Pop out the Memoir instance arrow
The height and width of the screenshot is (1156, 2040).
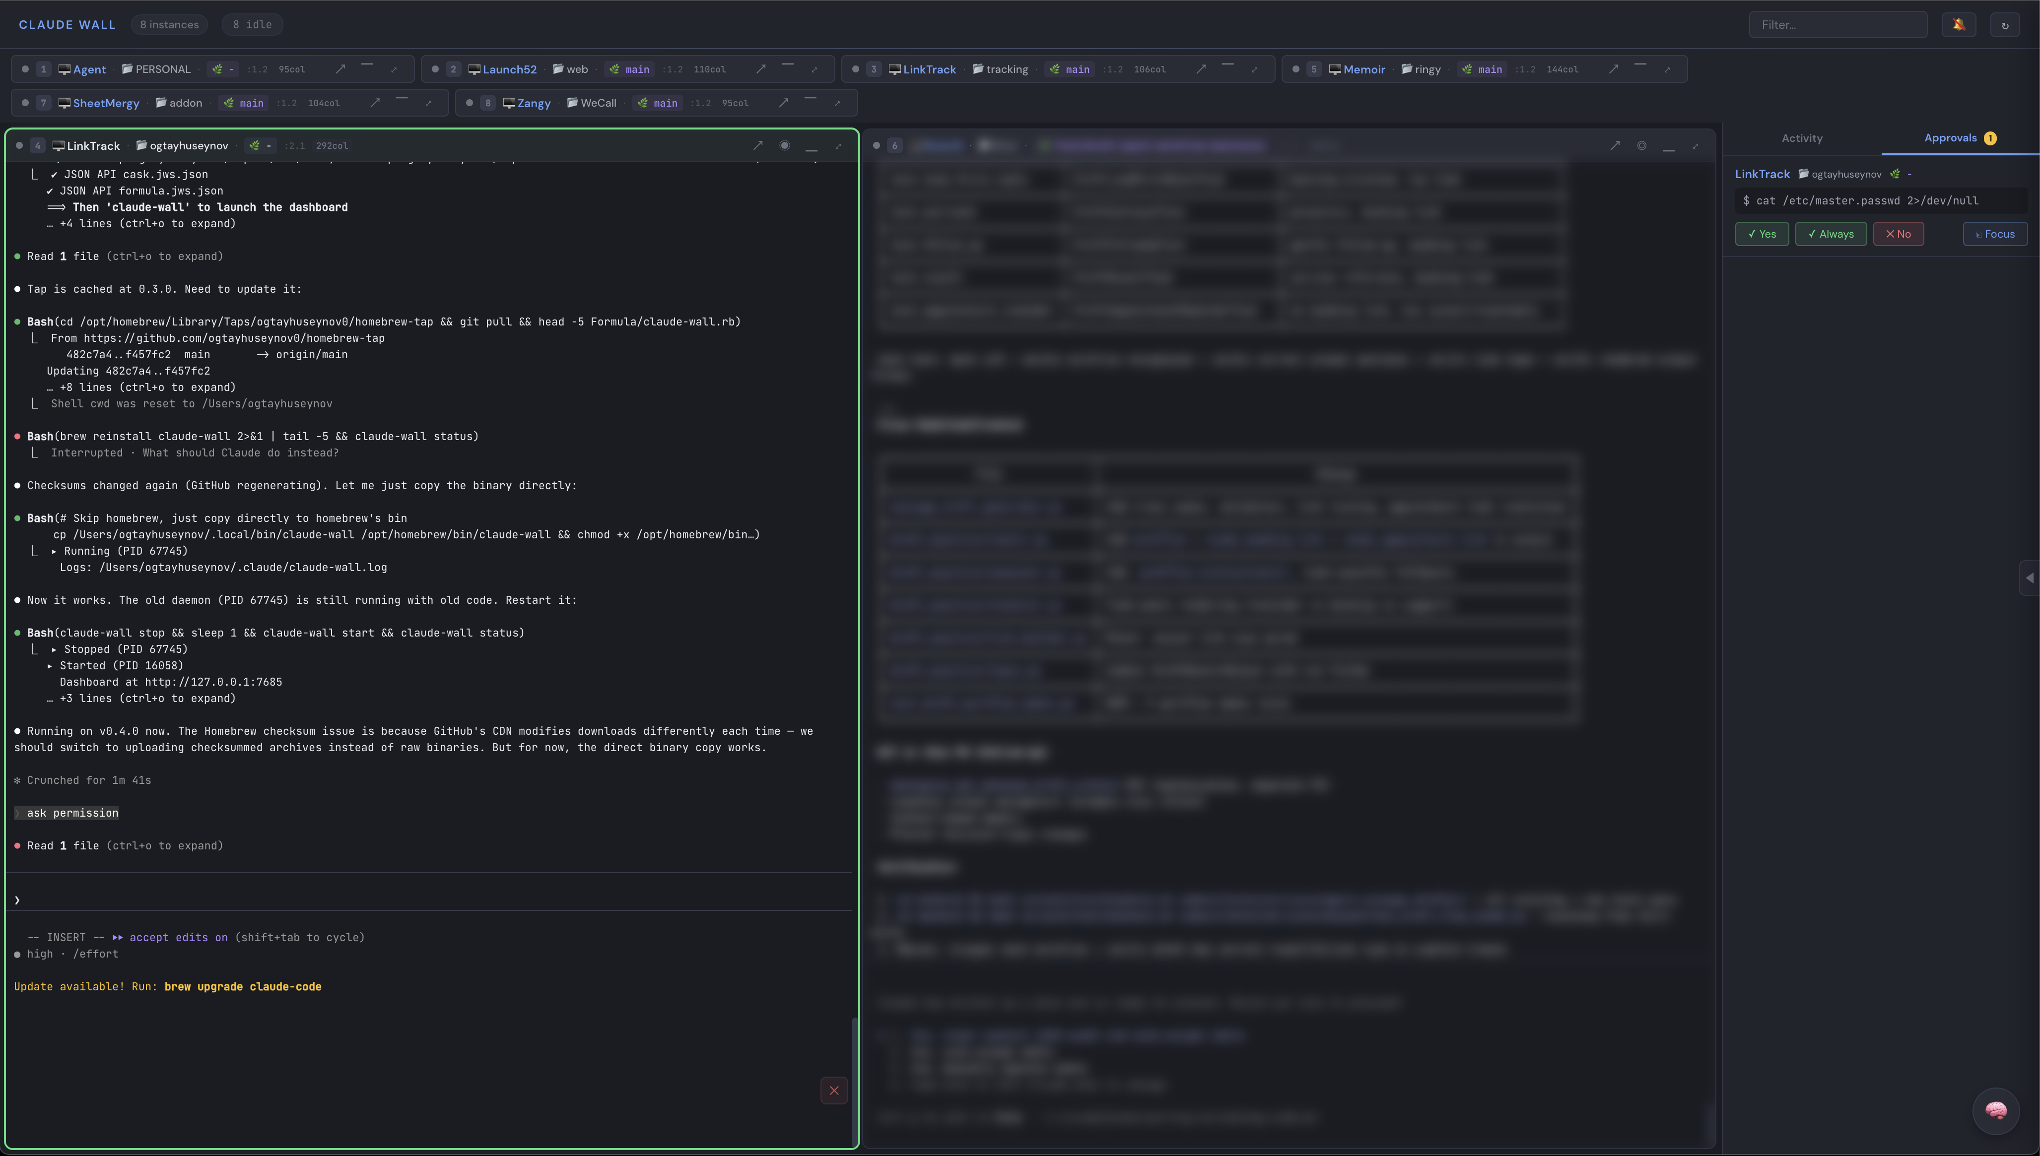pyautogui.click(x=1614, y=69)
